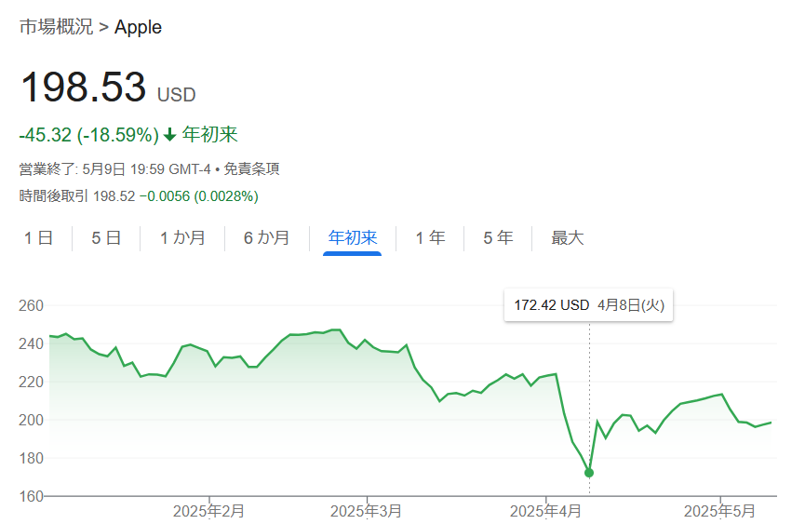Click the 160 y-axis label
This screenshot has height=524, width=805.
(x=31, y=496)
